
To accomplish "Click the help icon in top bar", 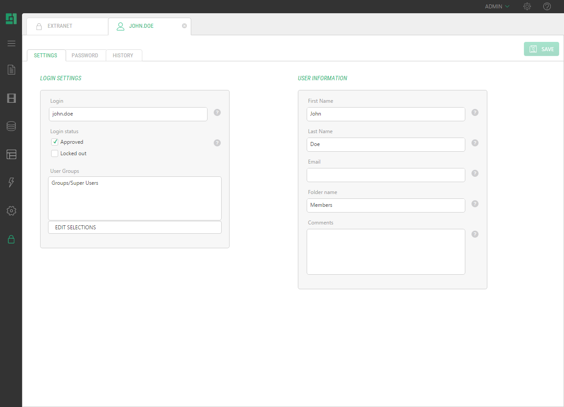I will tap(547, 7).
